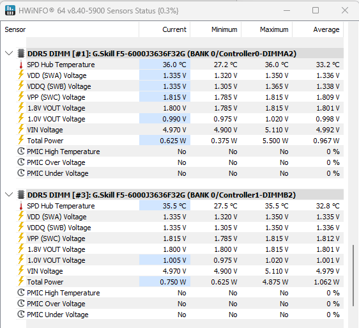The height and width of the screenshot is (328, 359).
Task: Click thermometer icon for DIMM #3 SPD Hub Temperature
Action: 21,206
